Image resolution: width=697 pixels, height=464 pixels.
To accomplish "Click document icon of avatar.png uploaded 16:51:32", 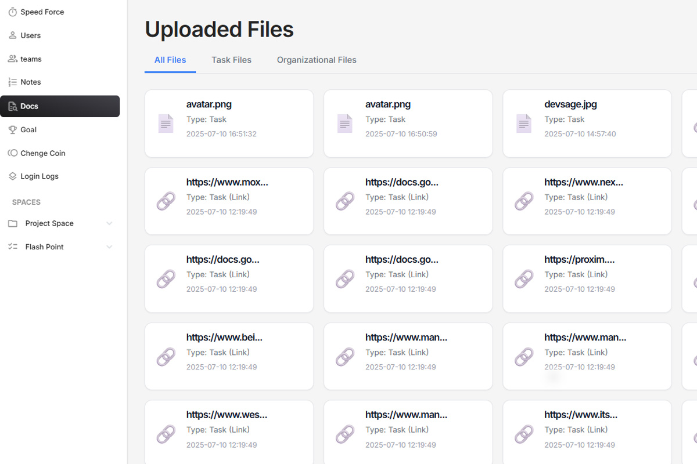I will (x=166, y=124).
